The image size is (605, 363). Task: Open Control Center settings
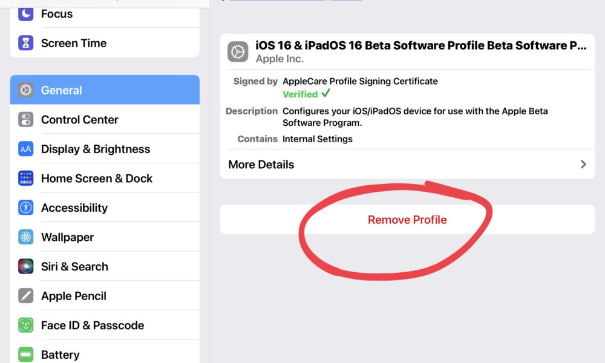click(105, 120)
